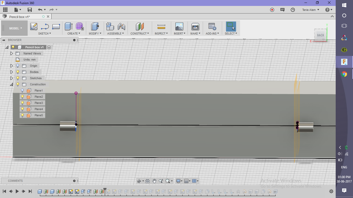The image size is (353, 198).
Task: Toggle Sketches folder visibility bulb
Action: [x=18, y=78]
